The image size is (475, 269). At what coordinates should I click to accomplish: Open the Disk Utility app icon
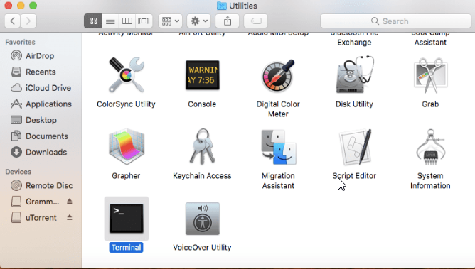[x=354, y=75]
